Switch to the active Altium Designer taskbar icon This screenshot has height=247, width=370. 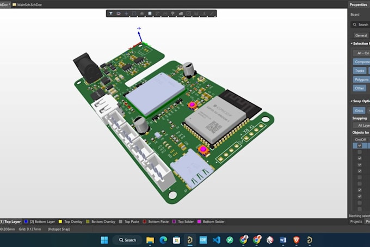coord(190,240)
